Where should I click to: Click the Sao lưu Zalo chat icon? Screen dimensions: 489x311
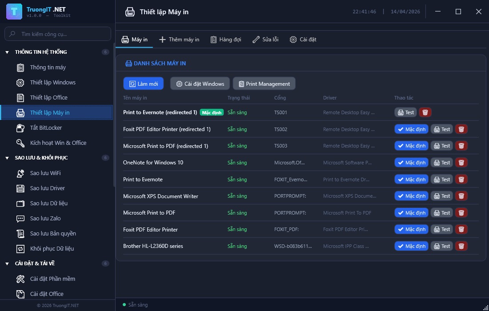pos(20,219)
